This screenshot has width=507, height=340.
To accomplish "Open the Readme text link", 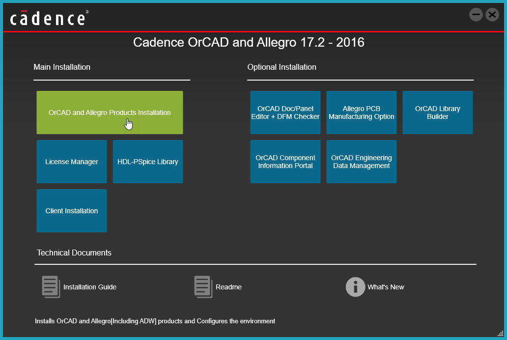I will pos(228,287).
